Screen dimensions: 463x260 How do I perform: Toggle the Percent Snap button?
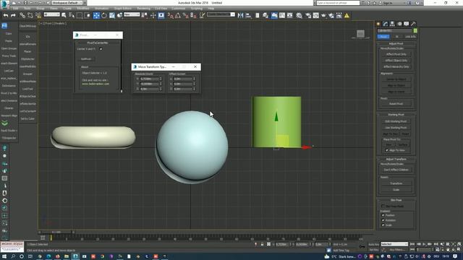click(x=185, y=15)
